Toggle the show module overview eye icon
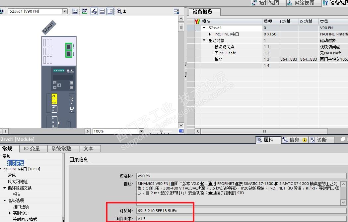 tap(94, 11)
